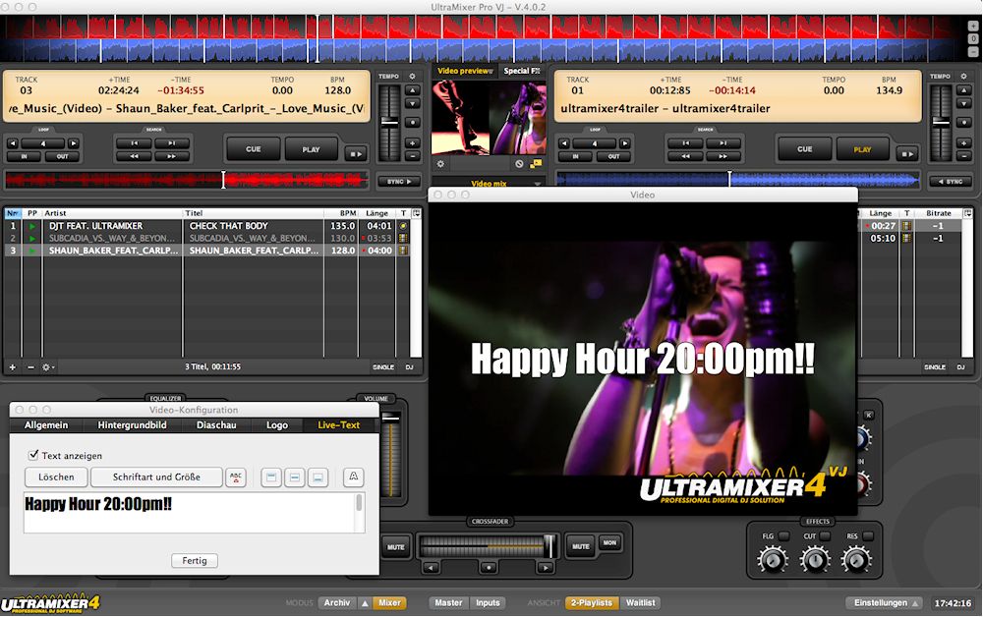Remove track with playlist minus icon
983x617 pixels.
30,367
